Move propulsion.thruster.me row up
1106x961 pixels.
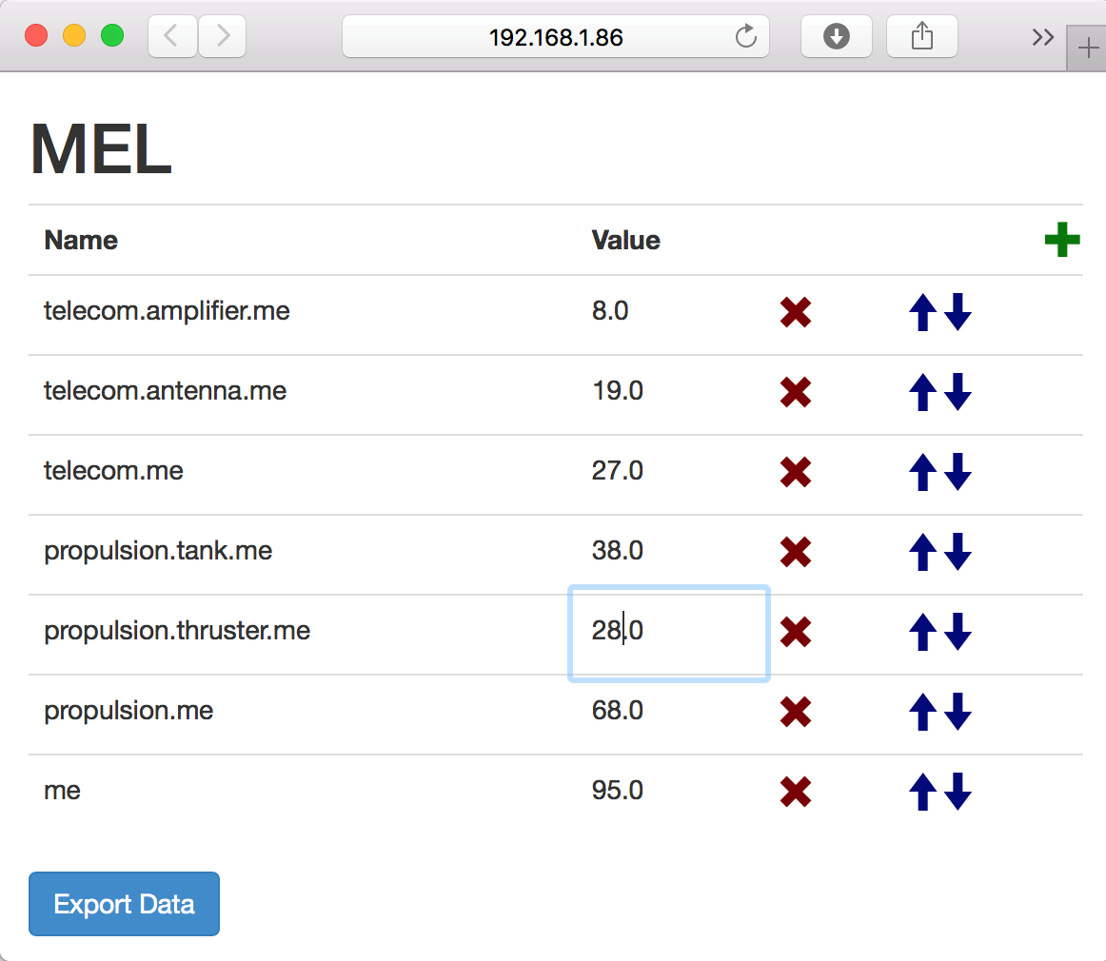(920, 632)
